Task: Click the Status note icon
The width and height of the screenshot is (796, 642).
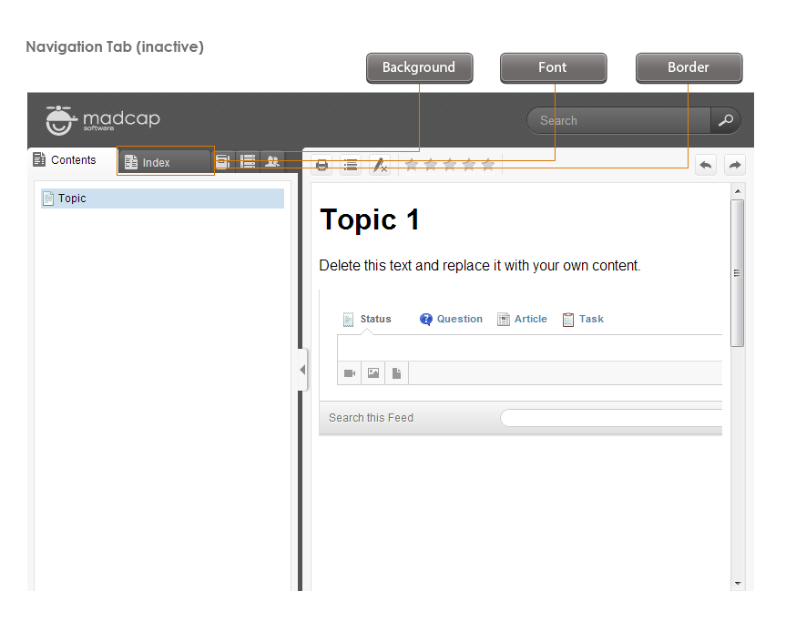Action: click(x=348, y=320)
